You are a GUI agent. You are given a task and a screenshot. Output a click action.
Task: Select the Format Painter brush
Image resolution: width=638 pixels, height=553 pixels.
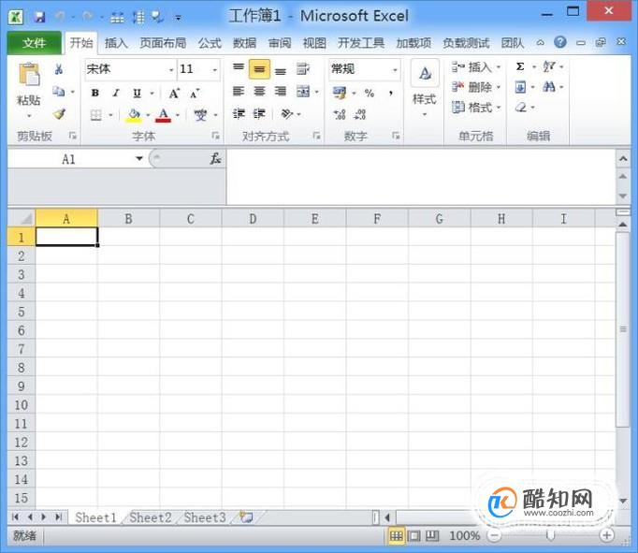[60, 114]
